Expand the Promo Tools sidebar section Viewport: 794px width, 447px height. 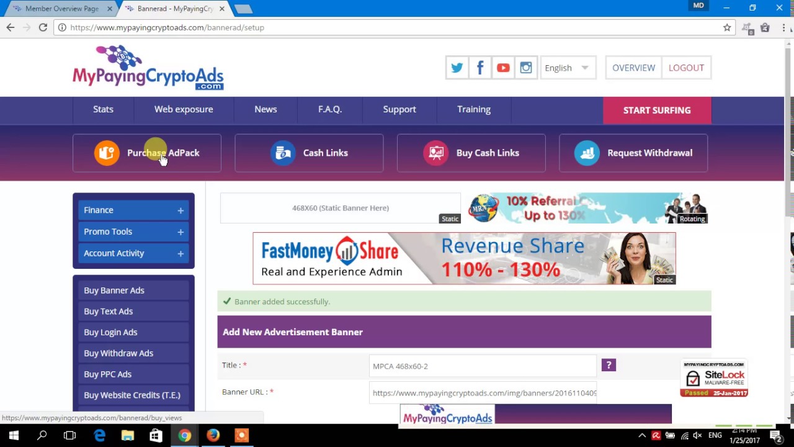133,232
